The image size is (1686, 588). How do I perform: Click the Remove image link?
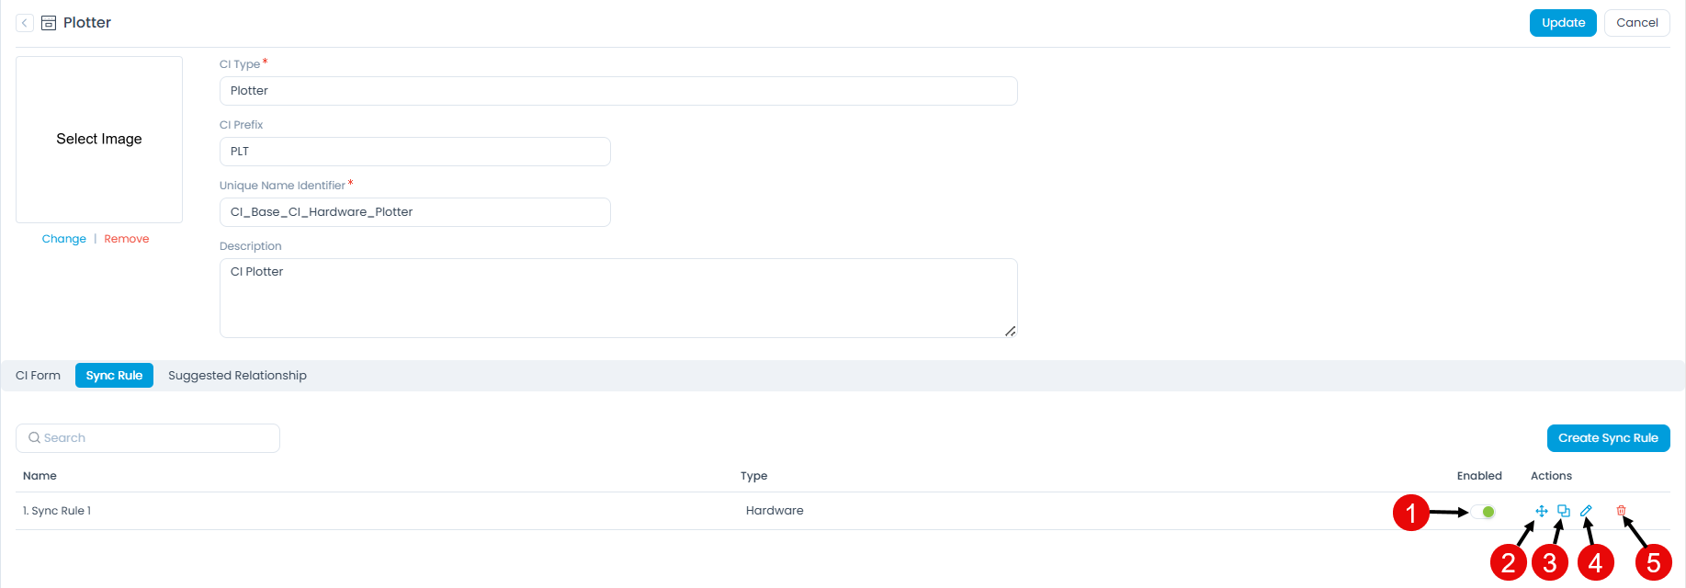click(x=127, y=239)
